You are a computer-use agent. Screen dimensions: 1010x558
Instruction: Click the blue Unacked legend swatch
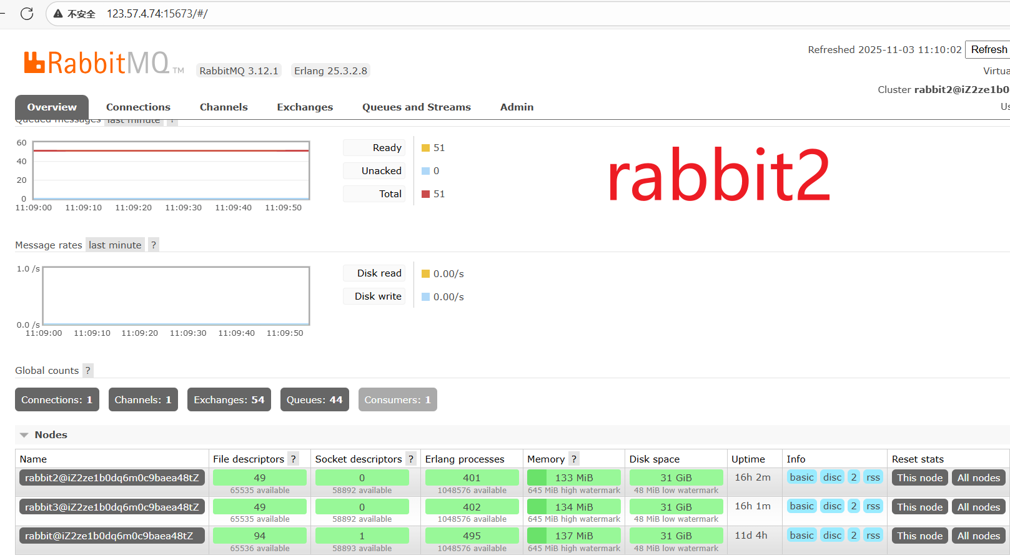click(x=425, y=171)
